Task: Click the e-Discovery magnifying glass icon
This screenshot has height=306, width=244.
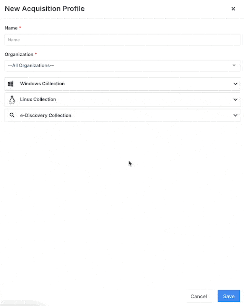Action: pos(12,115)
